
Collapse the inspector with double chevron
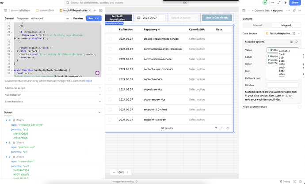tap(300, 11)
